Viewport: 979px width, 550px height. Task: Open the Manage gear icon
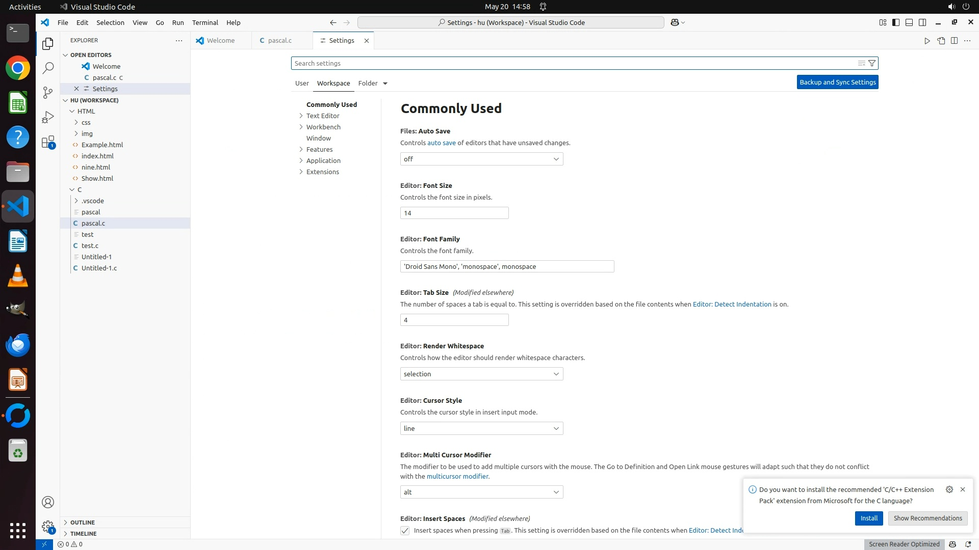(48, 527)
